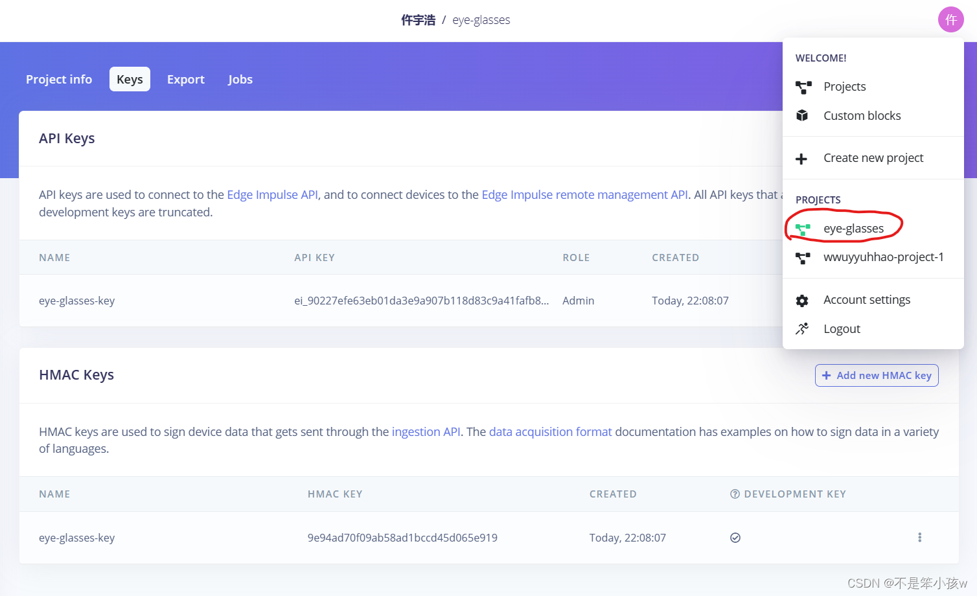Toggle the development key checkmark for eye-glasses-key
This screenshot has width=977, height=596.
tap(735, 537)
